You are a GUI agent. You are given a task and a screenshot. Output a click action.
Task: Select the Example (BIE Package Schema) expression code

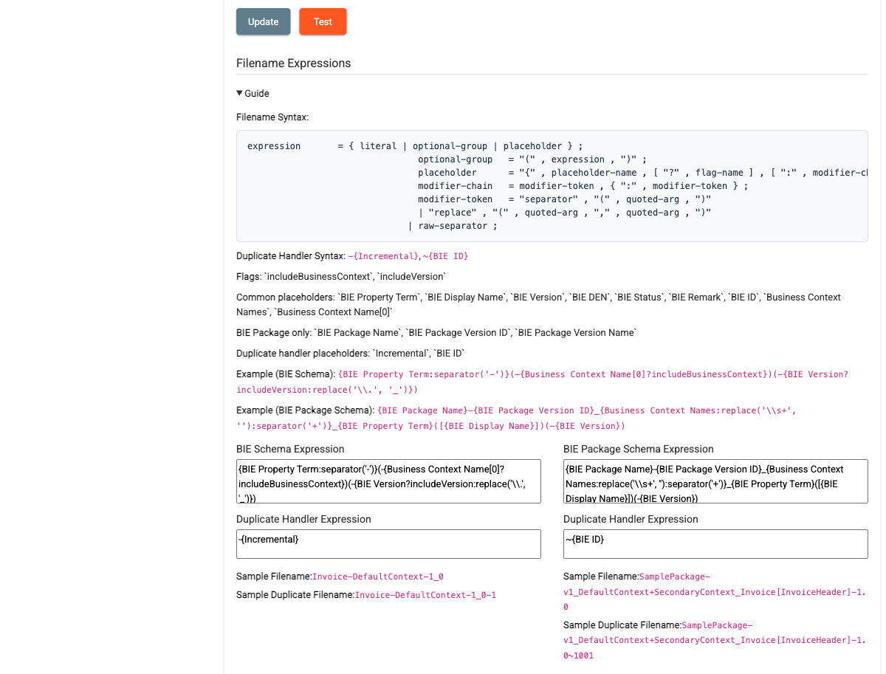point(517,418)
